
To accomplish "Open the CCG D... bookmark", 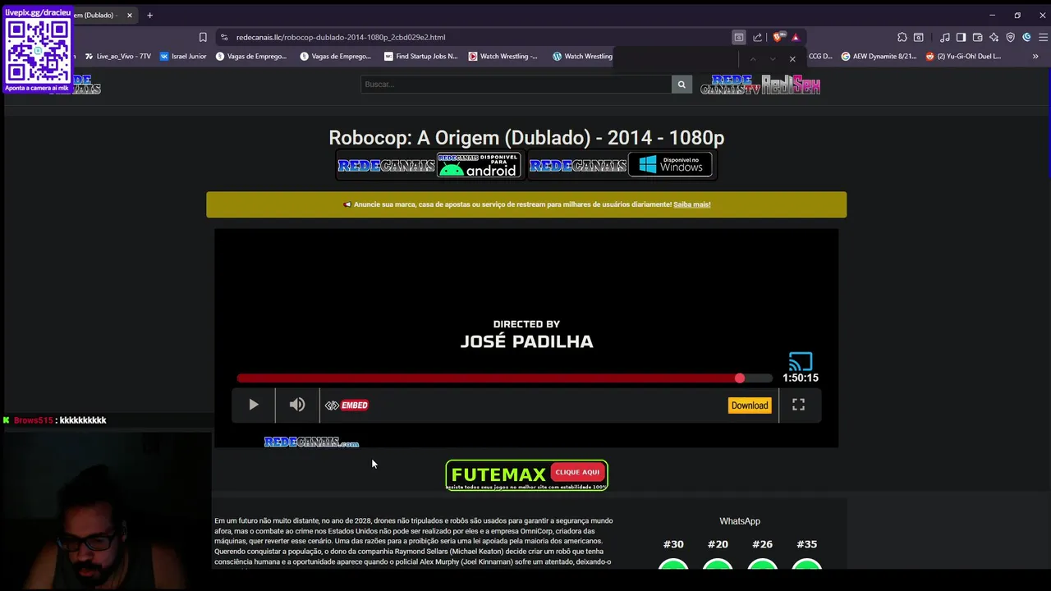I will coord(819,57).
